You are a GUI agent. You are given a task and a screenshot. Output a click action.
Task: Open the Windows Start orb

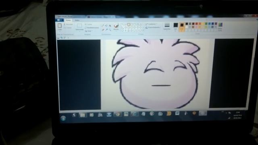coord(63,118)
